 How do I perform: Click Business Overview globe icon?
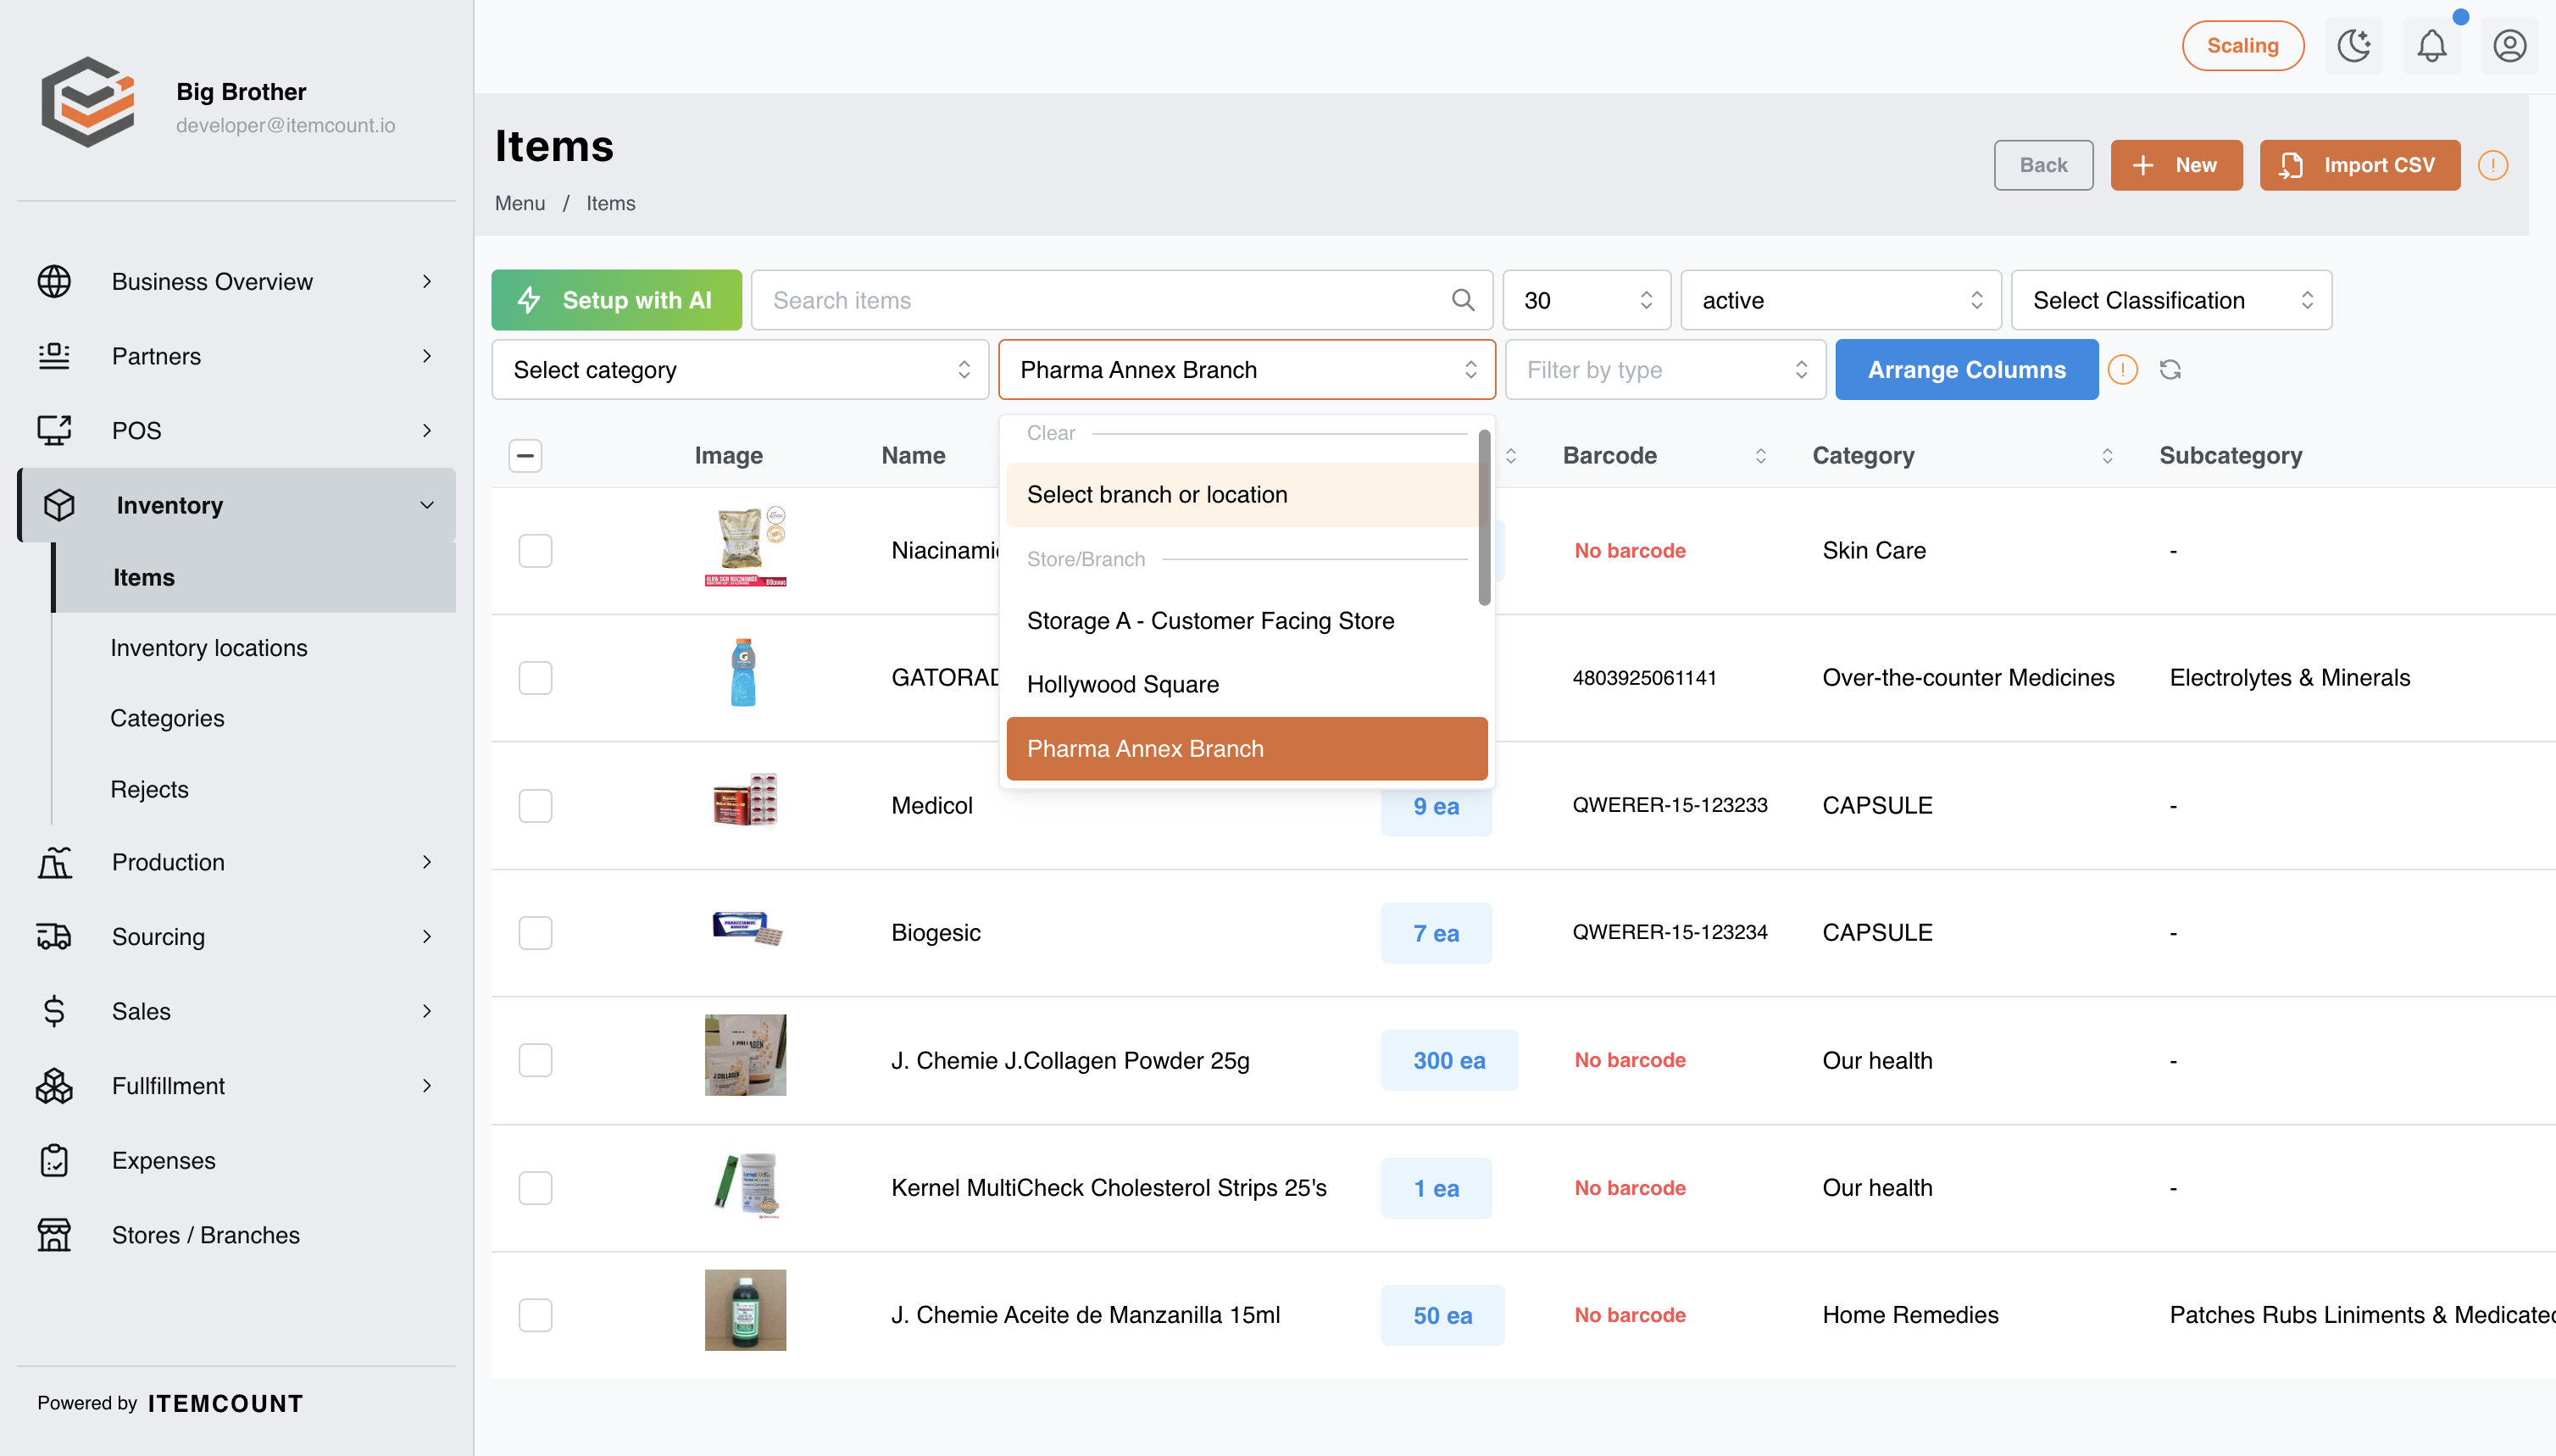click(x=54, y=281)
